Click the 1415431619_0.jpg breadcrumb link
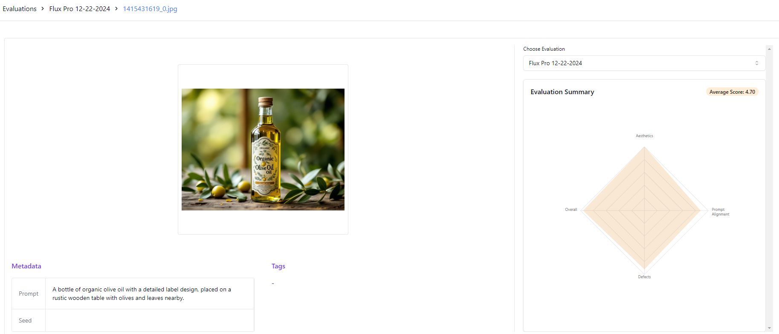Image resolution: width=779 pixels, height=334 pixels. [x=150, y=9]
